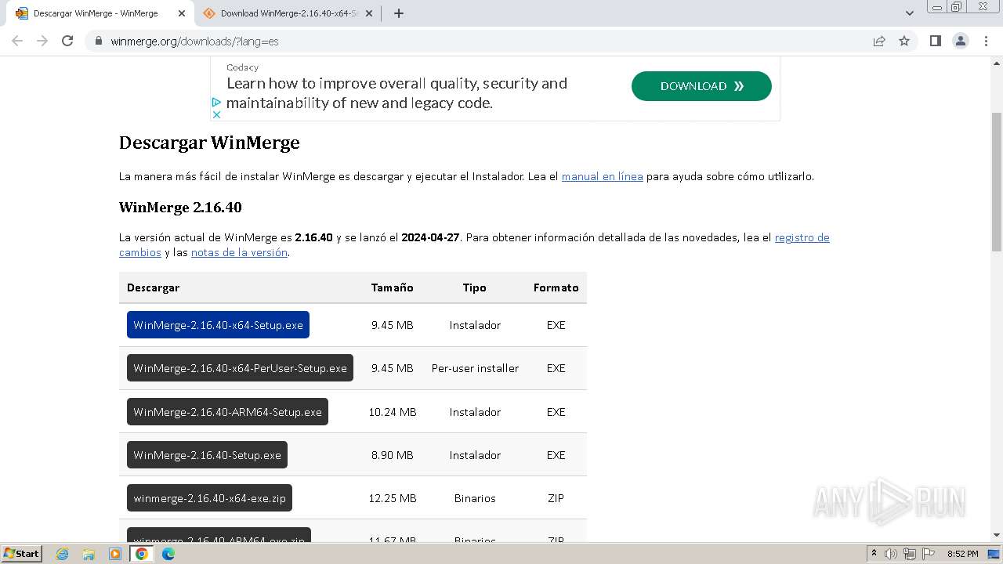Download WinMerge-2.16.40-x64-PerUser-Setup.exe
The width and height of the screenshot is (1003, 564).
(x=240, y=368)
